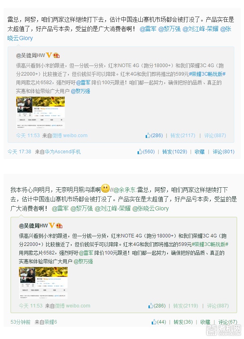Open @雷军 mention in first post
This screenshot has width=244, height=339.
pos(148,29)
